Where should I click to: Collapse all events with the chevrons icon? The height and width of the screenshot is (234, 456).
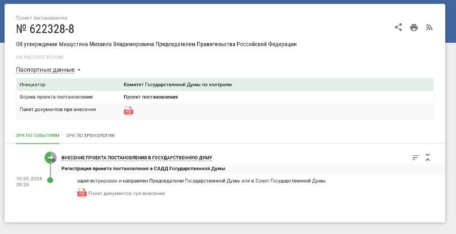pyautogui.click(x=427, y=157)
